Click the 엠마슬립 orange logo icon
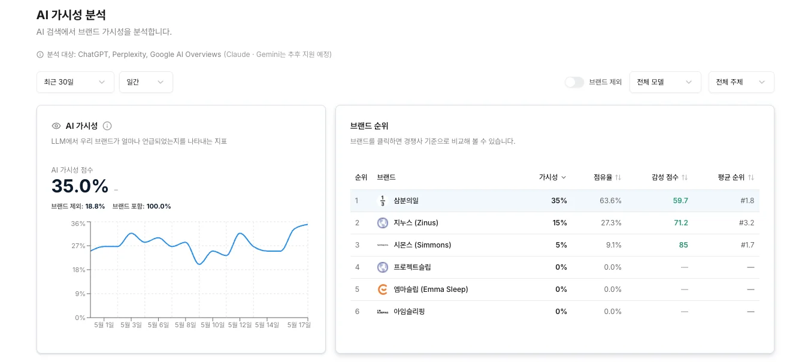The width and height of the screenshot is (805, 362). [383, 289]
